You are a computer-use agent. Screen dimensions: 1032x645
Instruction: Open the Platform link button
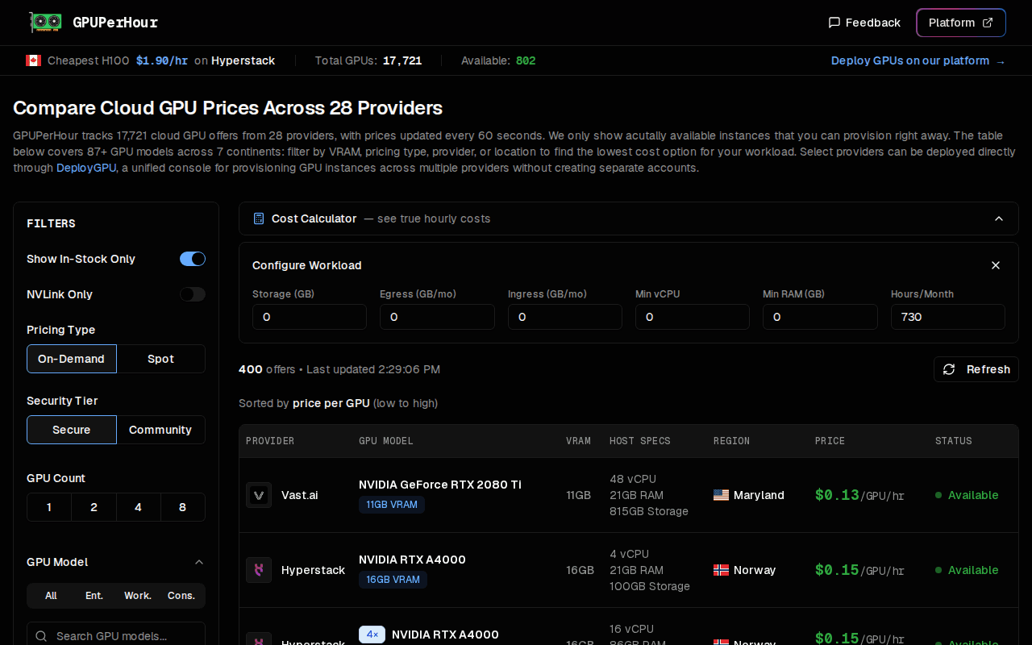click(961, 23)
